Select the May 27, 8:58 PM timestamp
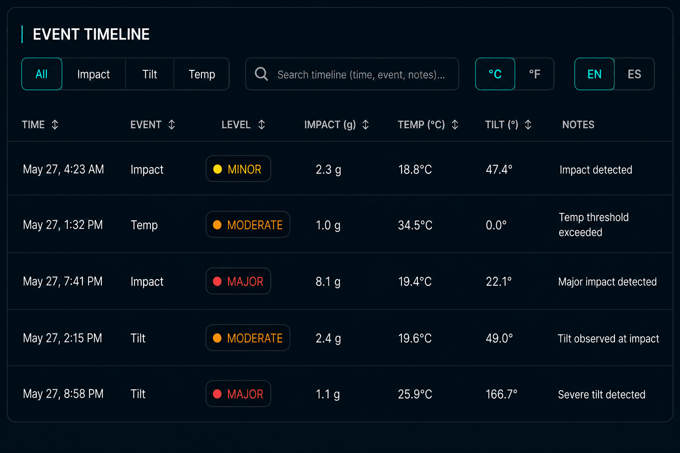Image resolution: width=680 pixels, height=453 pixels. (x=63, y=394)
